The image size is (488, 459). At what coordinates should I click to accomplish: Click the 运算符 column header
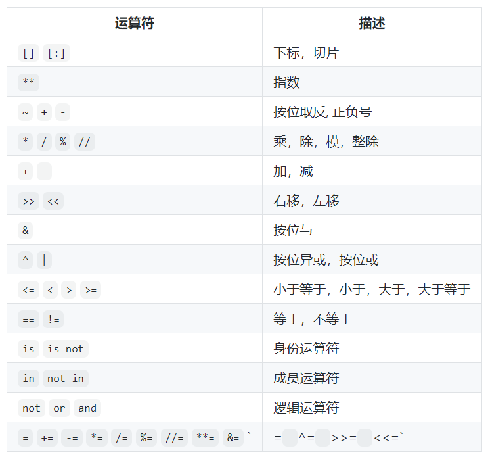coord(135,23)
